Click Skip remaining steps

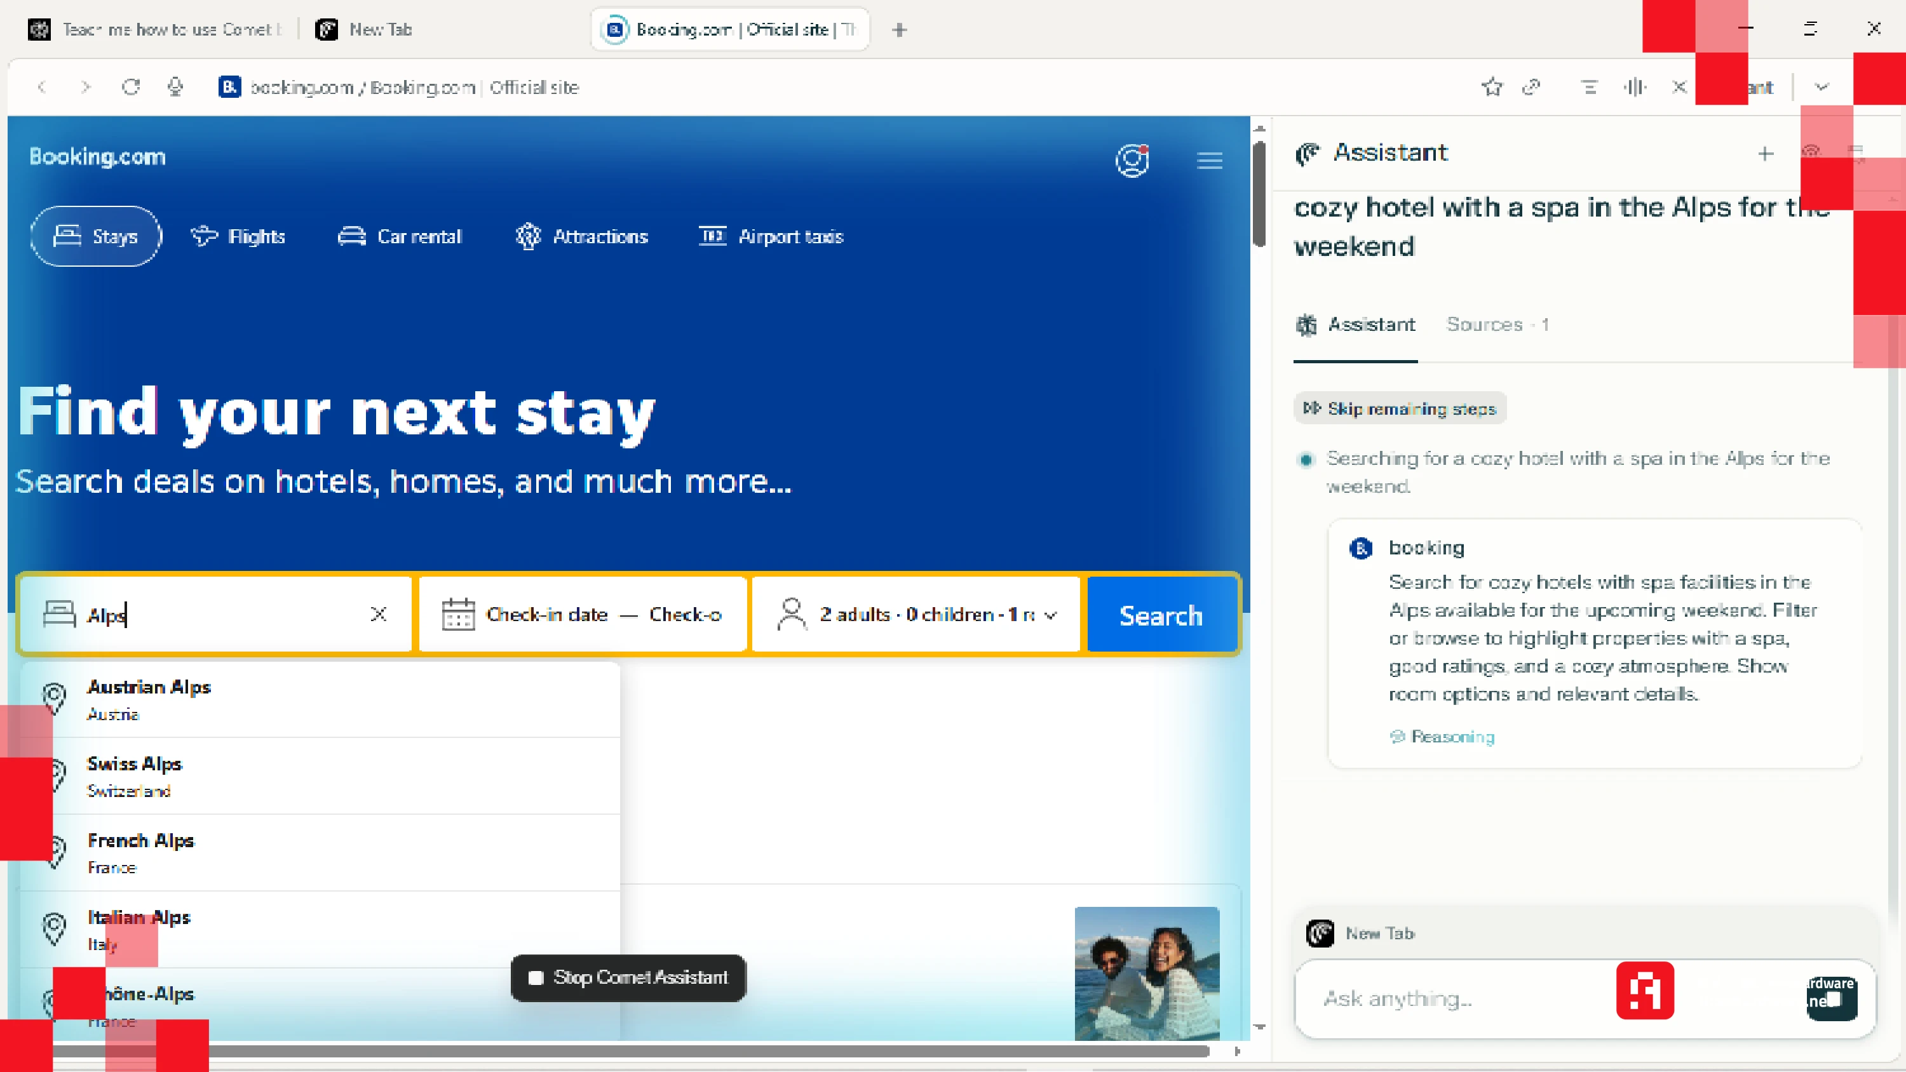pos(1399,408)
